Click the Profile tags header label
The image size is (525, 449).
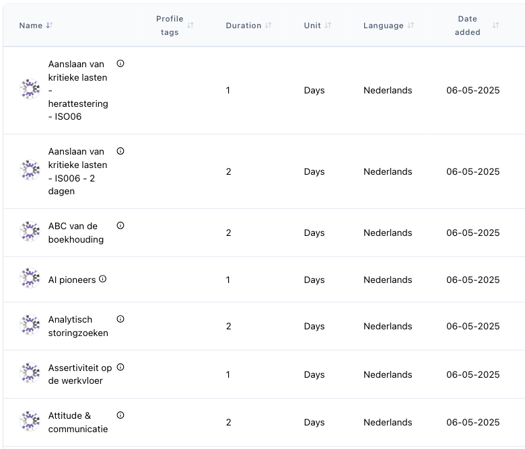(x=170, y=26)
